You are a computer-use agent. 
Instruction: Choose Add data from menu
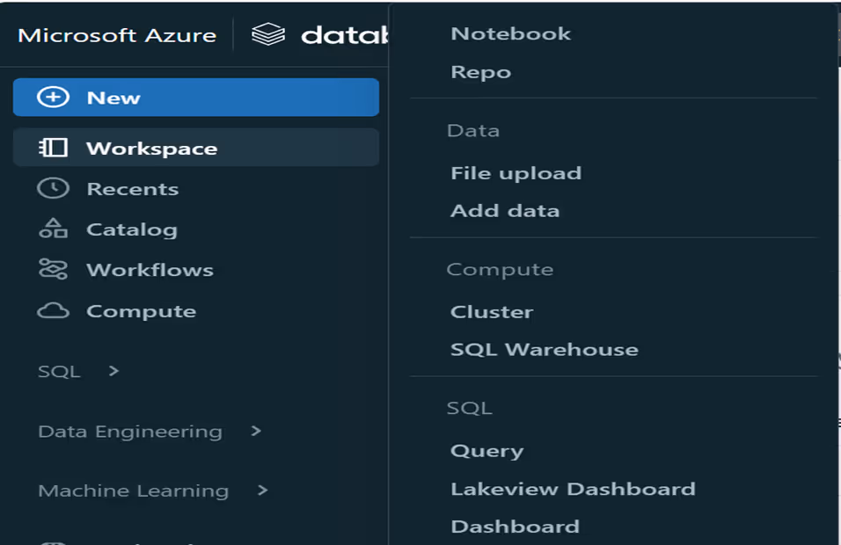pos(505,211)
